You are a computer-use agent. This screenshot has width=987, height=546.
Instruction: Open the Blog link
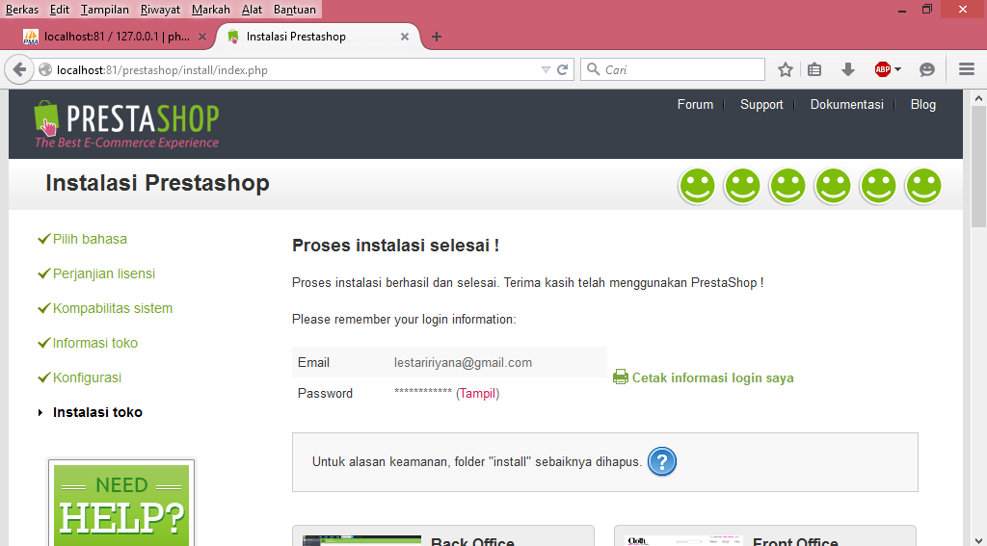pos(922,104)
